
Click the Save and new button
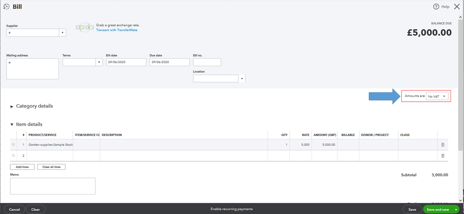[438, 209]
